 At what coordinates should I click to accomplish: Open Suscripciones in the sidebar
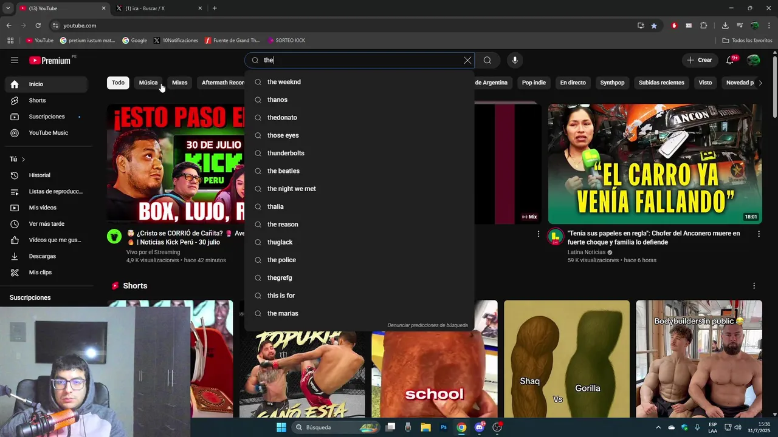click(x=47, y=117)
